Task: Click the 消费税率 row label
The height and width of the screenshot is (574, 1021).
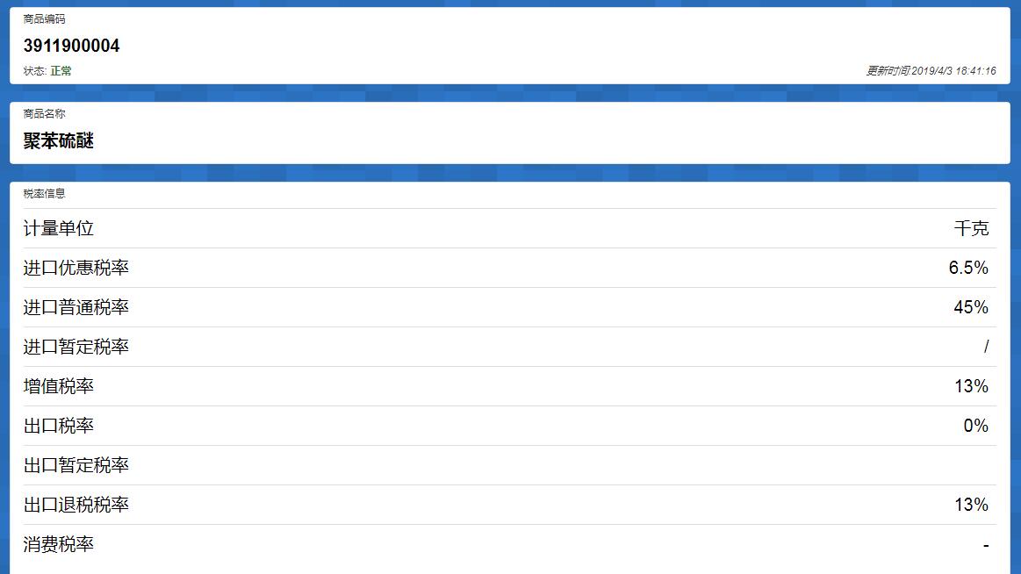Action: coord(58,544)
